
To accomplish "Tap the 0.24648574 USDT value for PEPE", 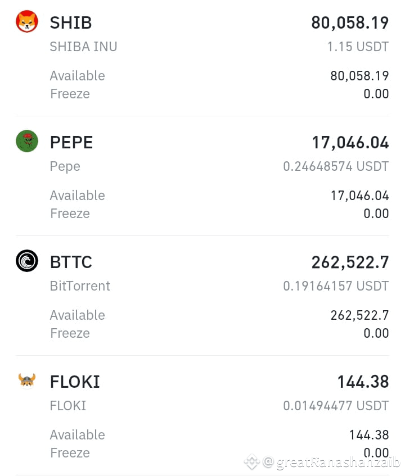I will 336,166.
